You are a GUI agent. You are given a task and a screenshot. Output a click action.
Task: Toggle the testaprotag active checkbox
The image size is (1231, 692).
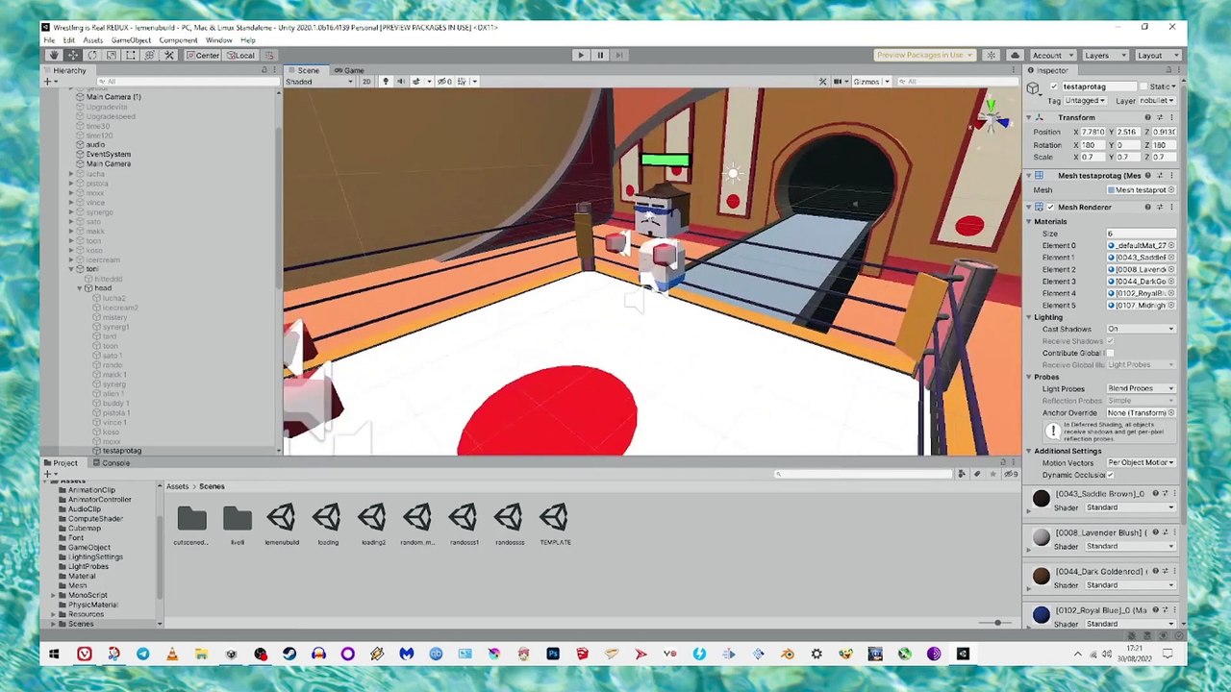1054,86
